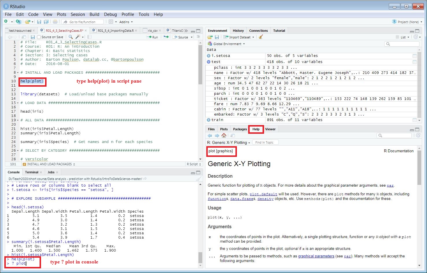This screenshot has width=427, height=273.
Task: Expand the train dataset entry
Action: click(x=209, y=120)
